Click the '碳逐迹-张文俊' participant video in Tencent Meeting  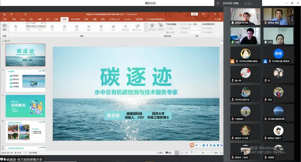coord(246,16)
